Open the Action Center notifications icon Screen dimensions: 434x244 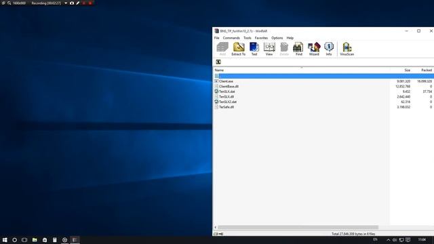coord(408,240)
